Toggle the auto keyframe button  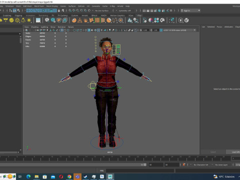point(184,164)
